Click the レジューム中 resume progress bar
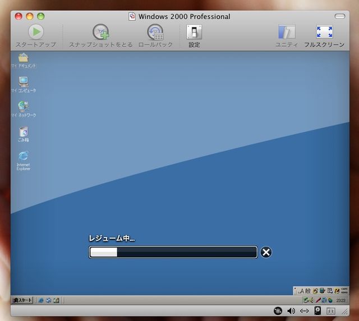 point(173,252)
